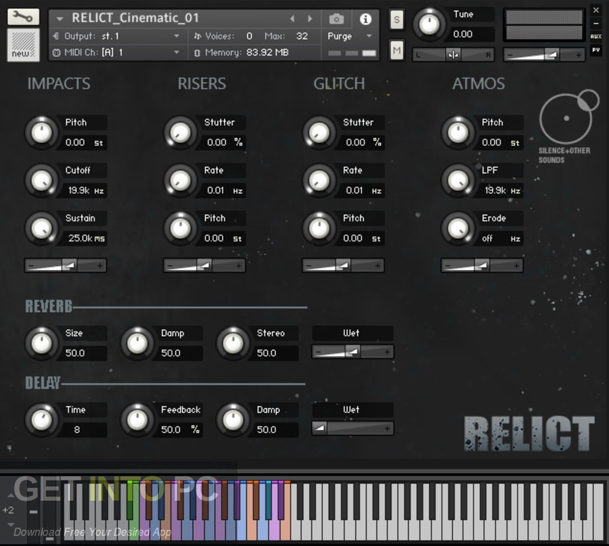Close the instrument with X button
Viewport: 609px width, 546px height.
[x=595, y=10]
